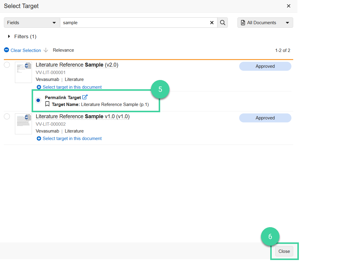Run search with the magnifying glass icon
Viewport: 343px width, 263px height.
(x=223, y=23)
